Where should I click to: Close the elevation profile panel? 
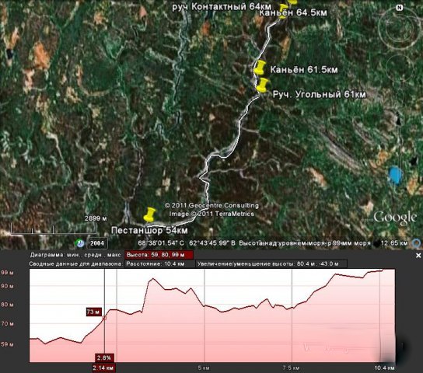pyautogui.click(x=418, y=255)
